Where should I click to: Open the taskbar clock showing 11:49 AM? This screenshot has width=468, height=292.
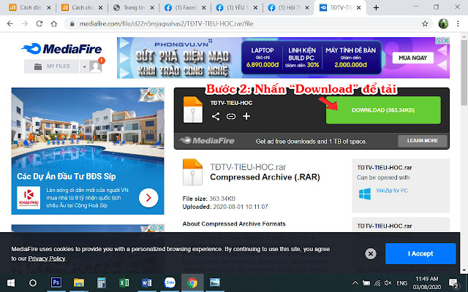[427, 283]
